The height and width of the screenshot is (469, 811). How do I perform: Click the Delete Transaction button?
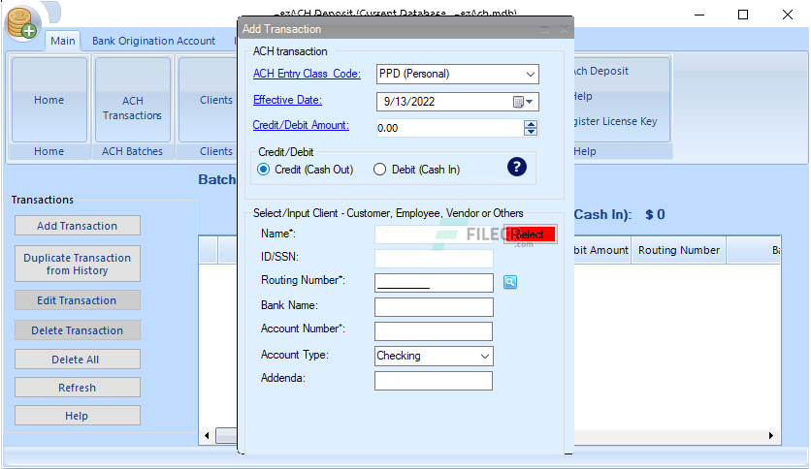[77, 330]
